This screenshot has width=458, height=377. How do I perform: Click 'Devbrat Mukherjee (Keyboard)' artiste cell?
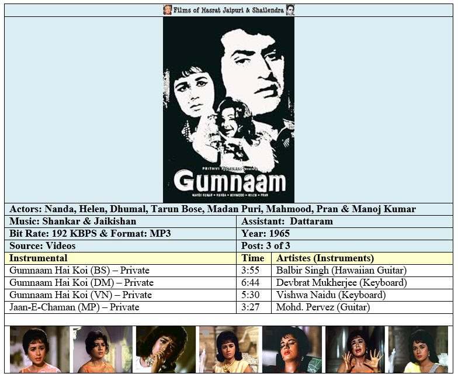point(362,283)
